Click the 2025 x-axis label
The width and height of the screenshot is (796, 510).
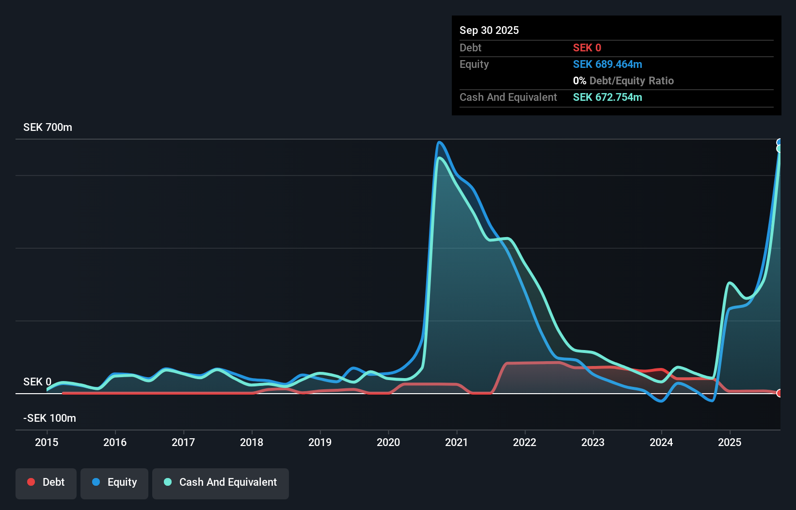[x=730, y=442]
